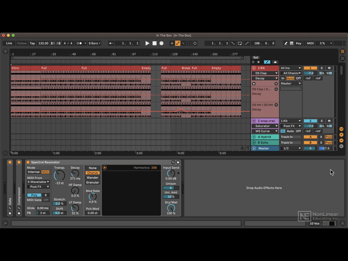The image size is (348, 261).
Task: Collapse the 1 Kit track
Action: (254, 68)
